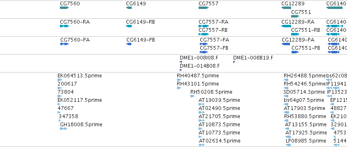
Task: Click the CG7557 gene glyph
Action: (203, 8)
